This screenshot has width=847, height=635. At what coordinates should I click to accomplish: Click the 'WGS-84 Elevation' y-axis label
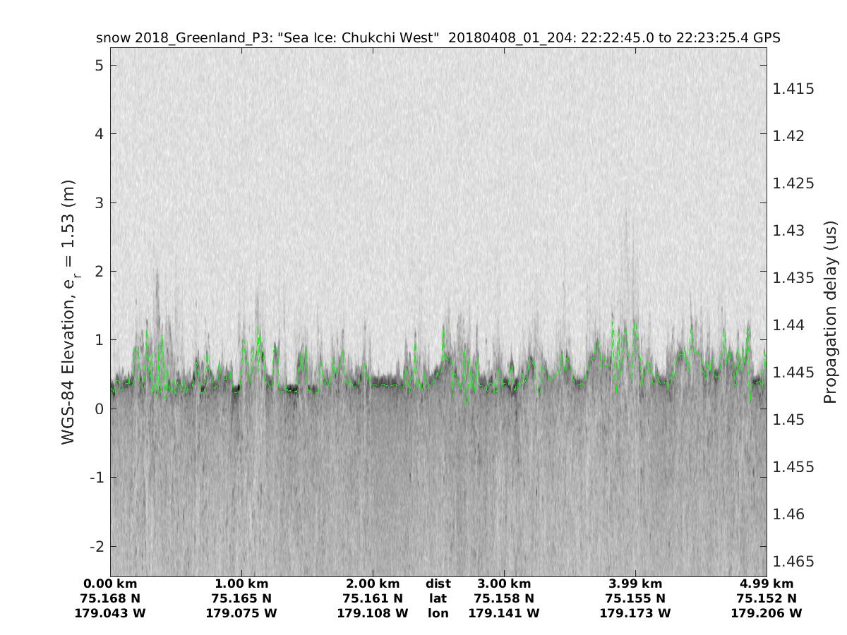click(x=68, y=311)
